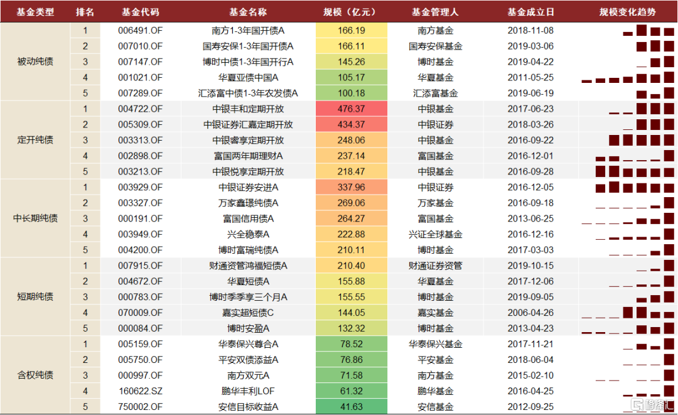Select the 中长期纯债 category cell
678x415 pixels.
coord(35,218)
